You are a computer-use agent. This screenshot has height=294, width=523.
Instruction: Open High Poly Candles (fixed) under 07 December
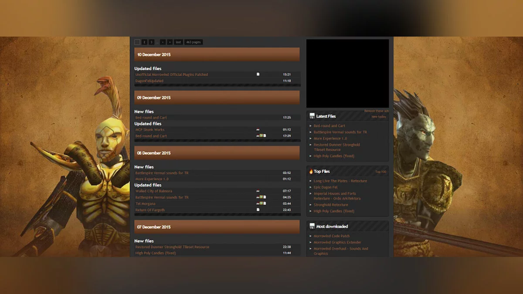(x=156, y=253)
